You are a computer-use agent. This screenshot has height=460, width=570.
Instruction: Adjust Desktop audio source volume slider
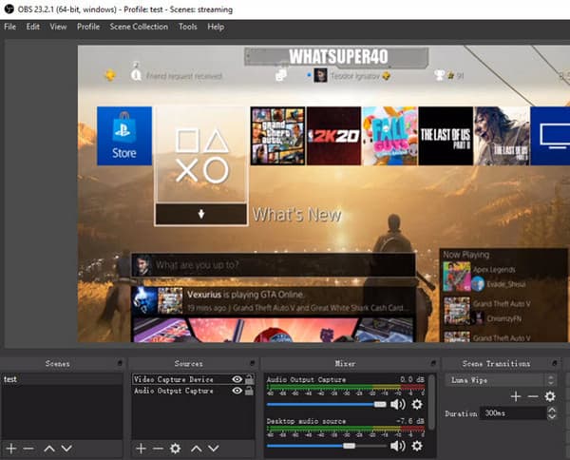click(349, 446)
